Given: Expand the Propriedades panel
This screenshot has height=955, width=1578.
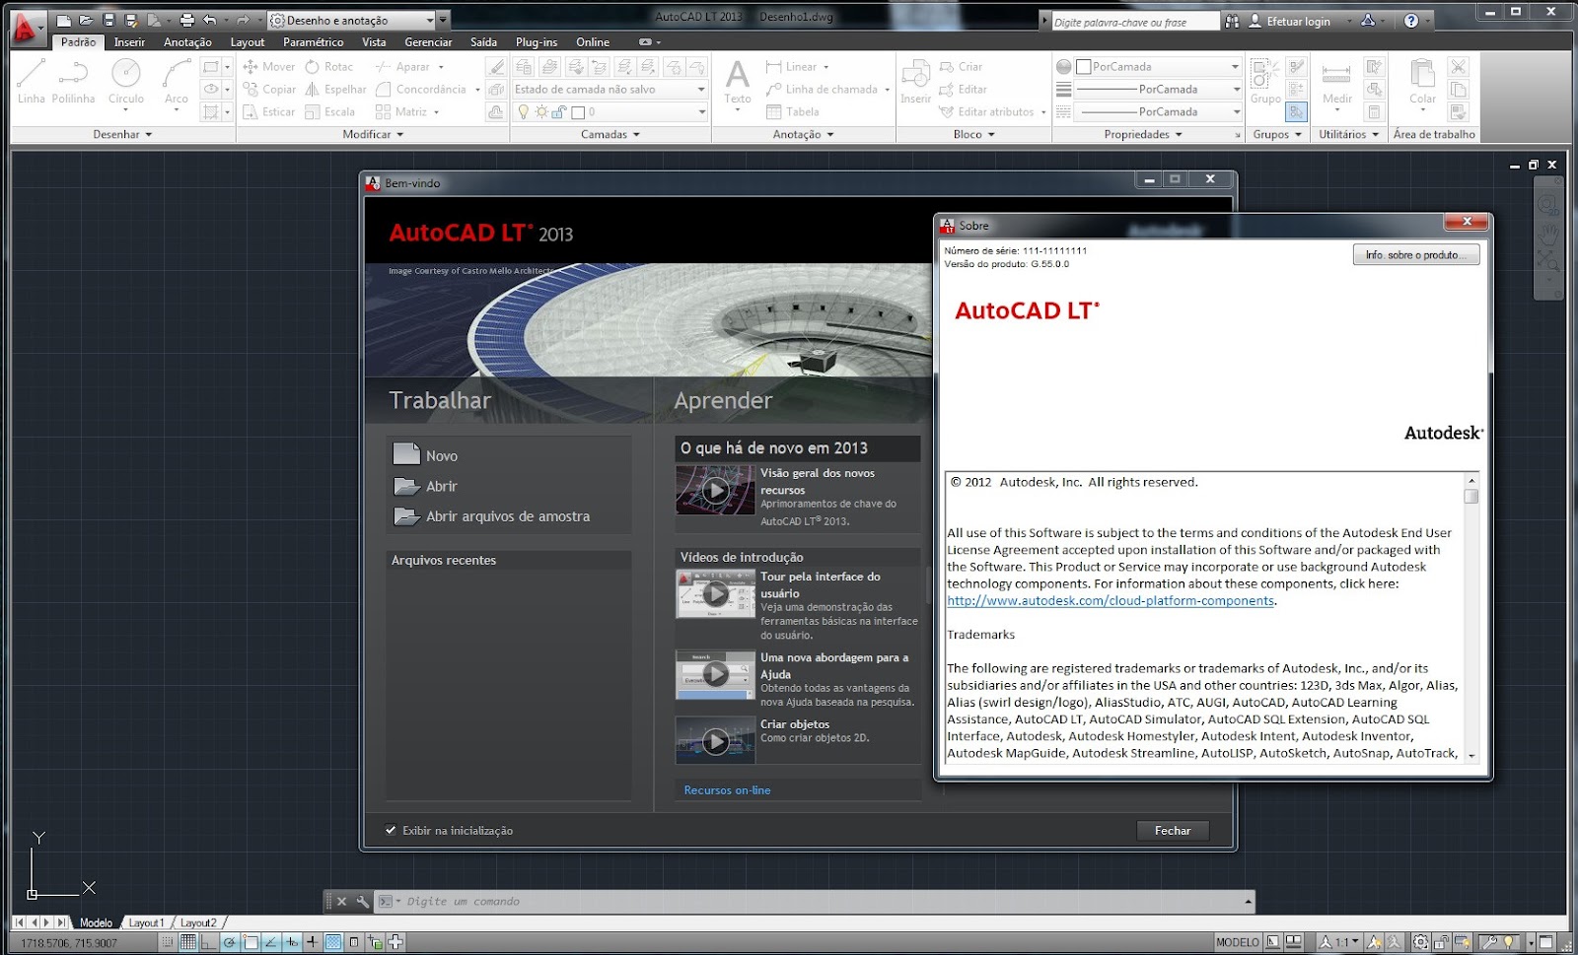Looking at the screenshot, I should pyautogui.click(x=1143, y=135).
